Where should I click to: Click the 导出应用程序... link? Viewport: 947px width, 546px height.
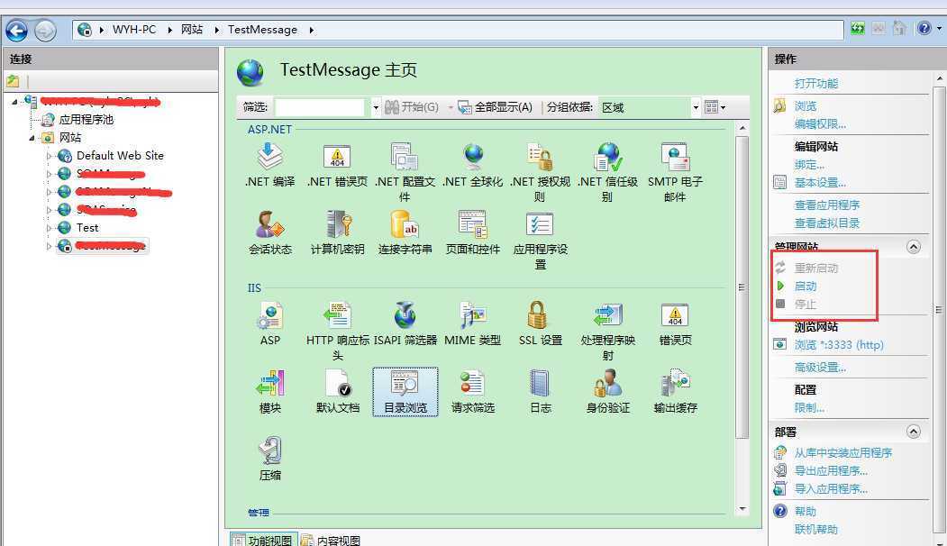tap(831, 470)
